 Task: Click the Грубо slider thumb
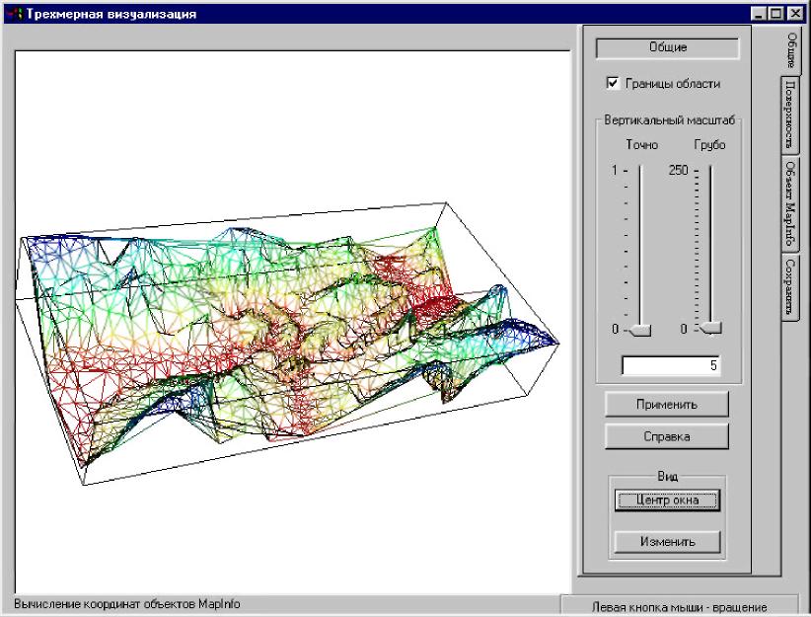(x=710, y=329)
